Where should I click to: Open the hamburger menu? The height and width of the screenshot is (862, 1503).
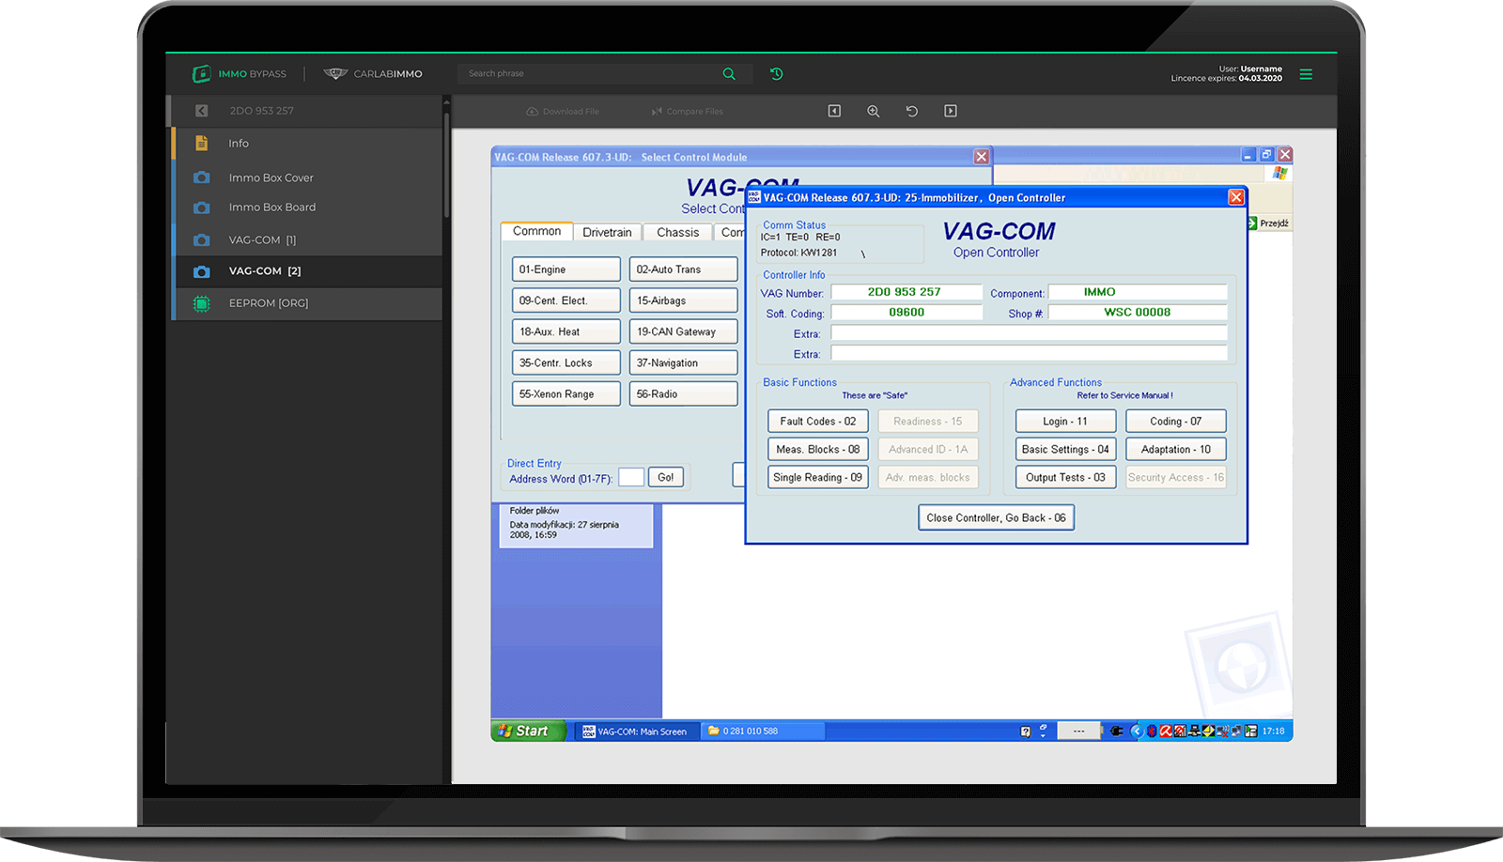pos(1306,74)
